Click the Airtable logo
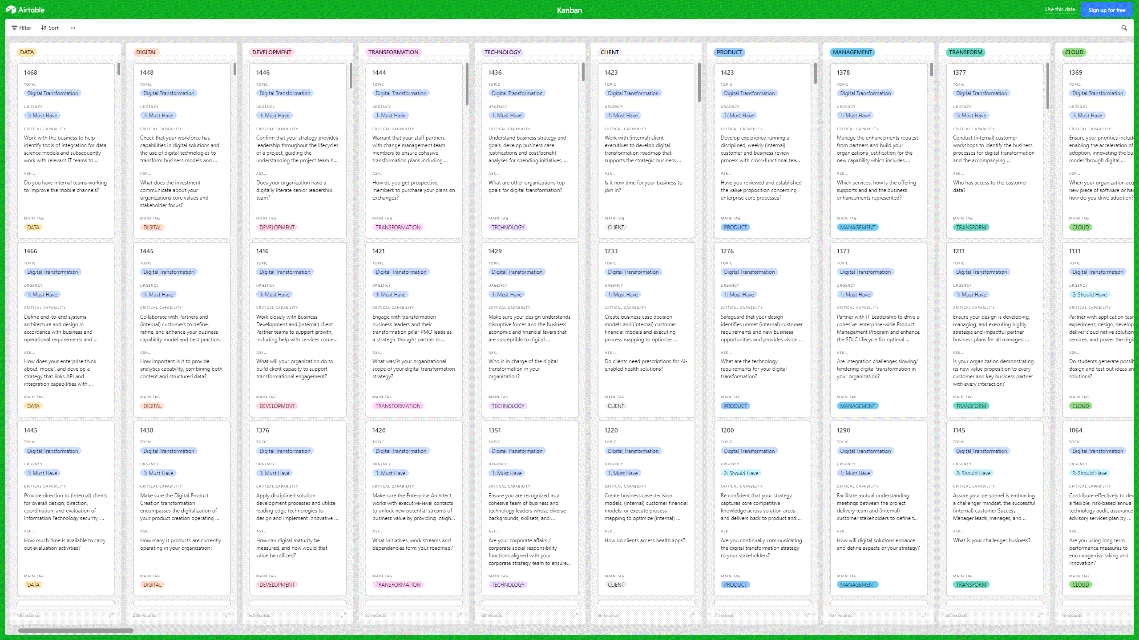1139x640 pixels. pyautogui.click(x=25, y=9)
